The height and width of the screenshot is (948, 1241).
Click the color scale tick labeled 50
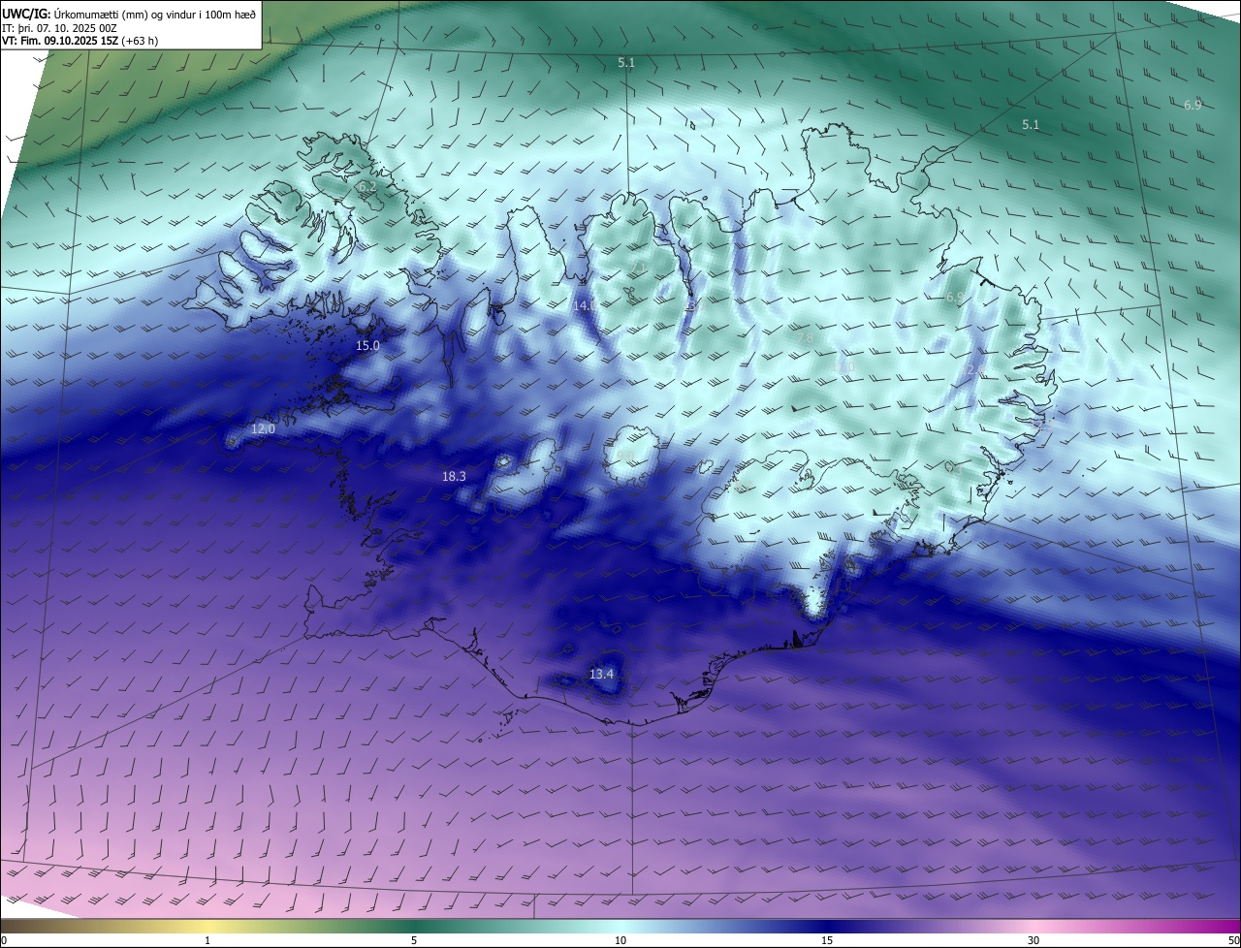[x=1233, y=940]
